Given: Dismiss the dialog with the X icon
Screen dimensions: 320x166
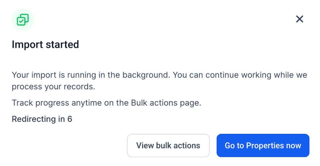Looking at the screenshot, I should click(299, 19).
